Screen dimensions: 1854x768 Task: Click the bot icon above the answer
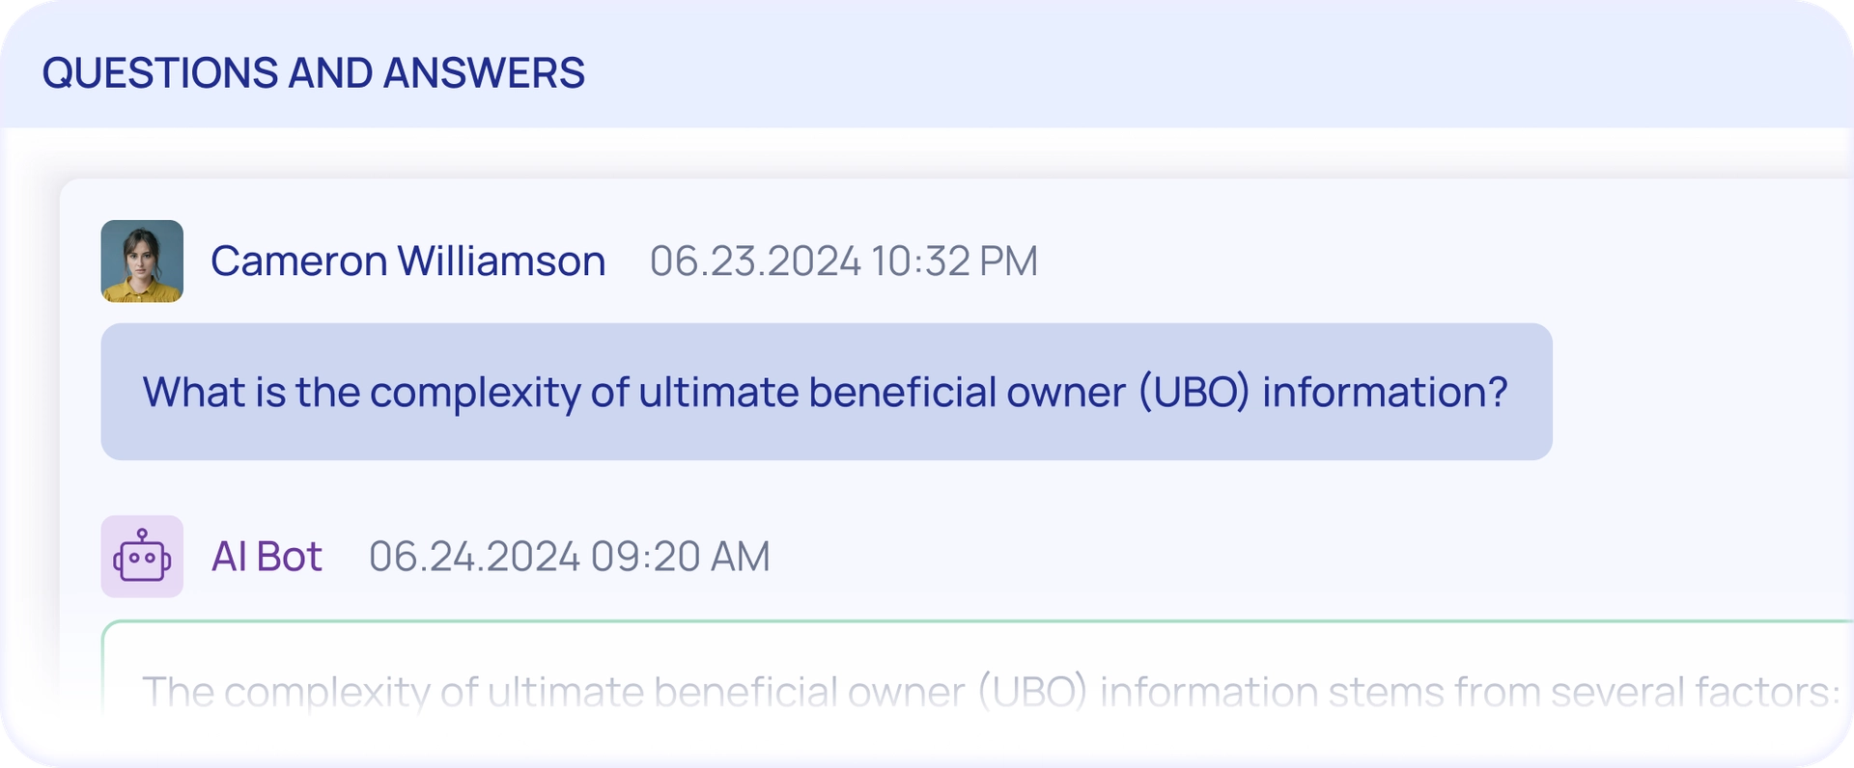point(142,557)
